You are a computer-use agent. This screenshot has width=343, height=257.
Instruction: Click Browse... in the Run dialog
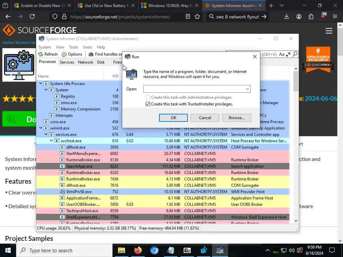click(236, 117)
